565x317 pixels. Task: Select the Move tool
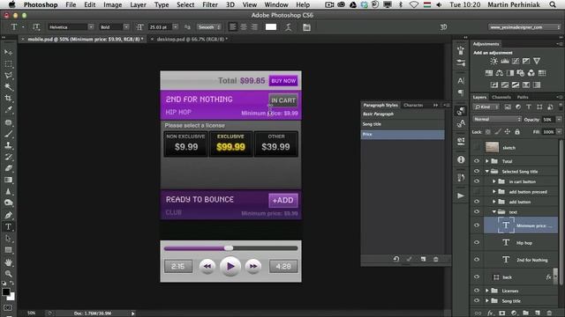pyautogui.click(x=8, y=53)
